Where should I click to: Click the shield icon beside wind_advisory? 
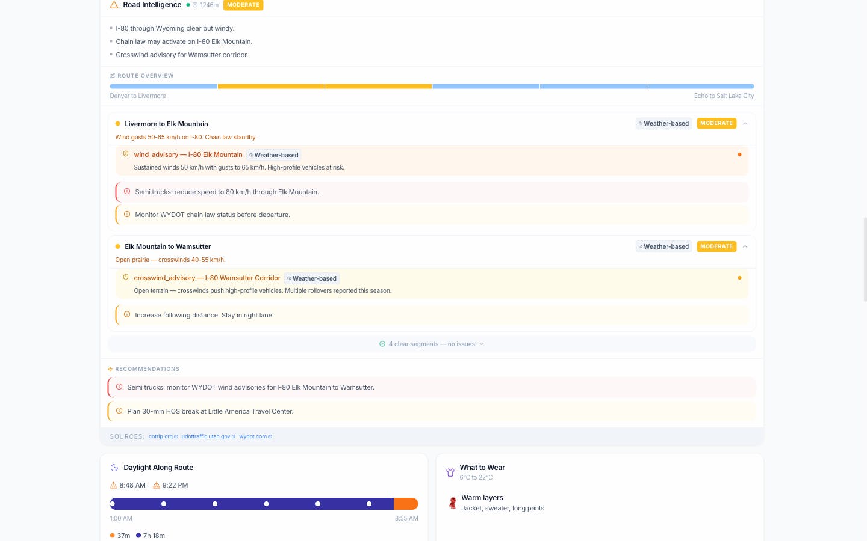coord(126,154)
